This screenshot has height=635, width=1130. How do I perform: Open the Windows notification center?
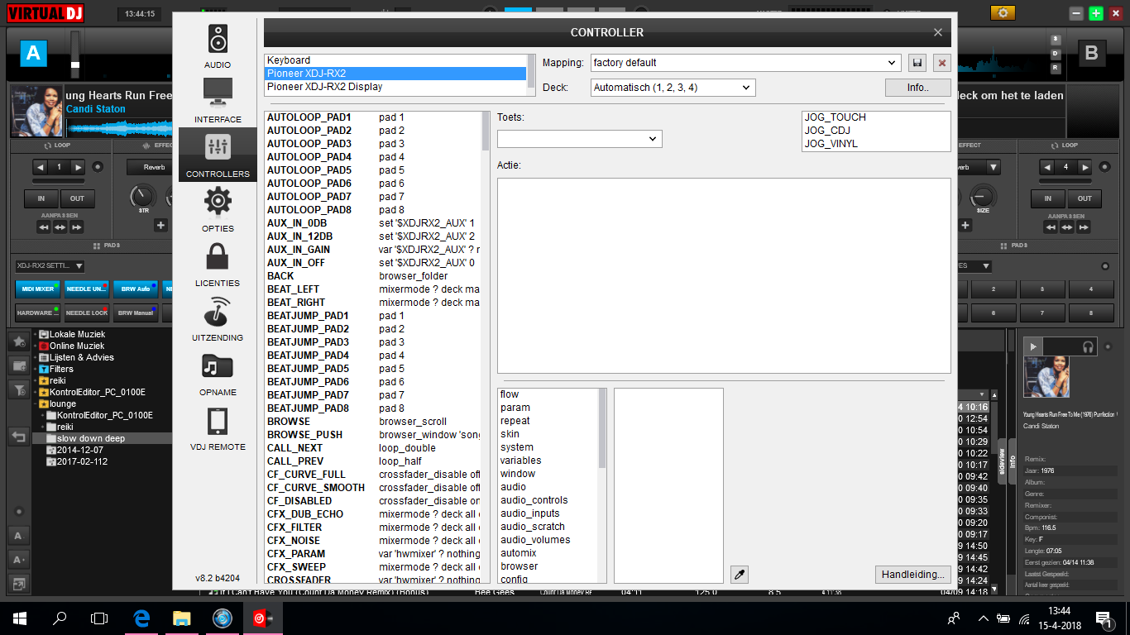coord(1103,618)
